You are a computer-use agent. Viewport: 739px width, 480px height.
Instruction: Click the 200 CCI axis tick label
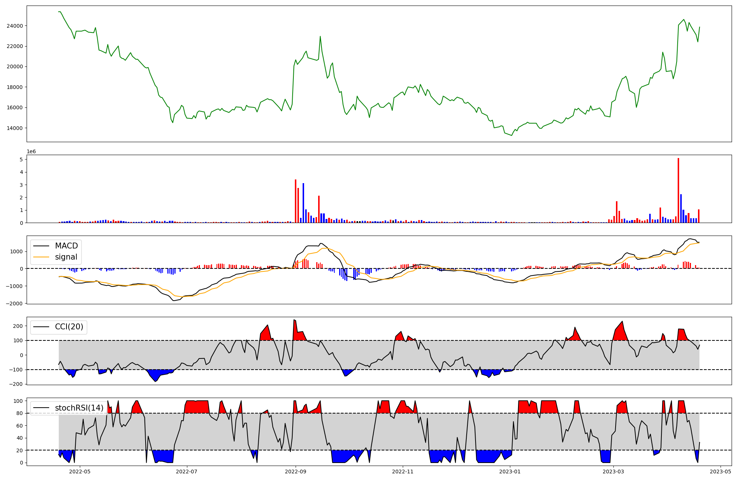click(18, 326)
